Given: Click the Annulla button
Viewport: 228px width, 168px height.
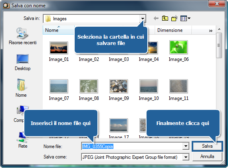Looking at the screenshot, I should pos(207,156).
